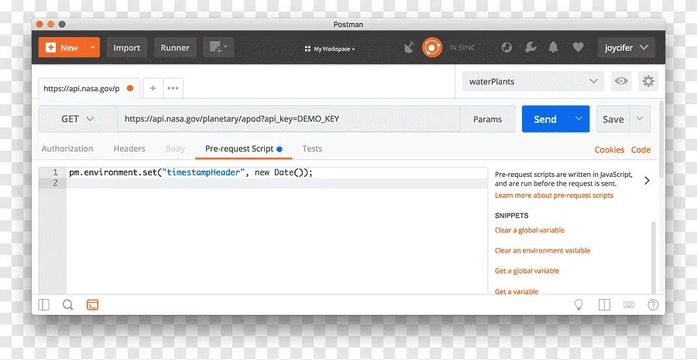
Task: Open the Save dropdown arrow
Action: [640, 119]
